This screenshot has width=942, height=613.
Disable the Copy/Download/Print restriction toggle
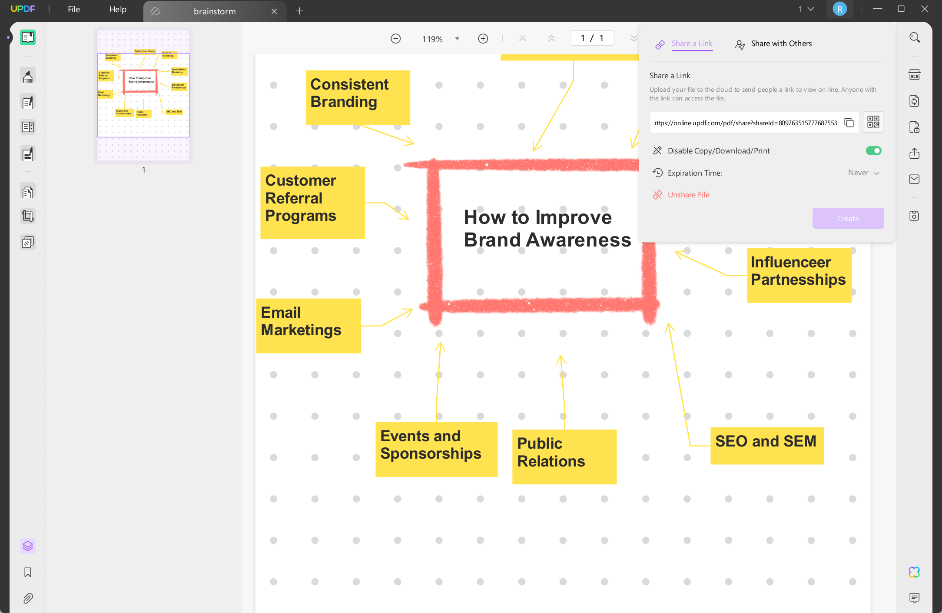[x=874, y=150]
